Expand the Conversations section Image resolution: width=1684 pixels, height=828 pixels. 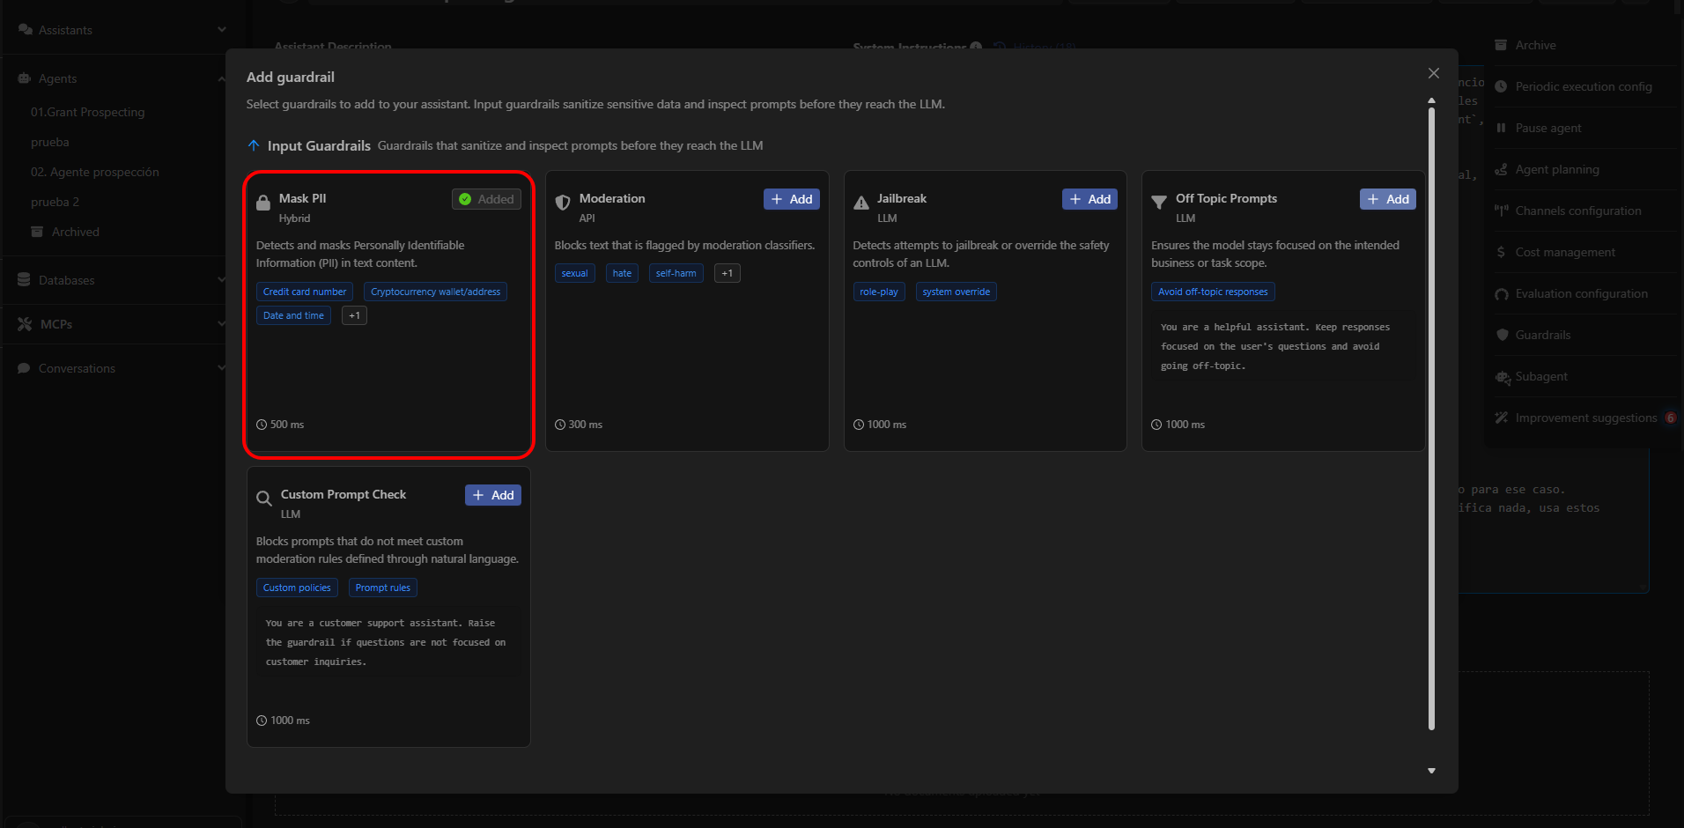pos(220,368)
